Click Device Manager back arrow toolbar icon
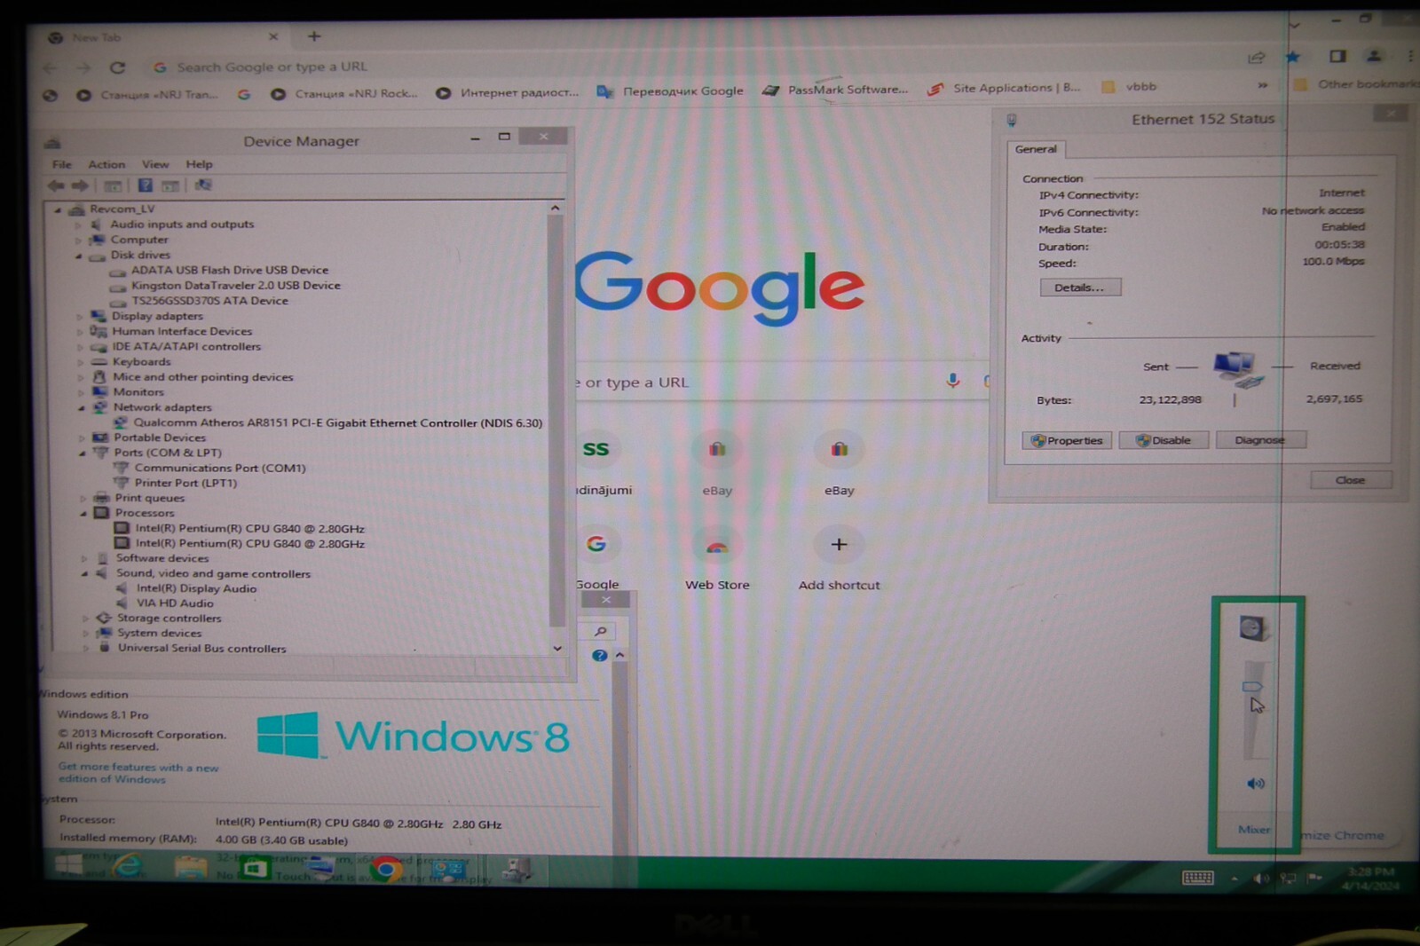 pyautogui.click(x=56, y=185)
